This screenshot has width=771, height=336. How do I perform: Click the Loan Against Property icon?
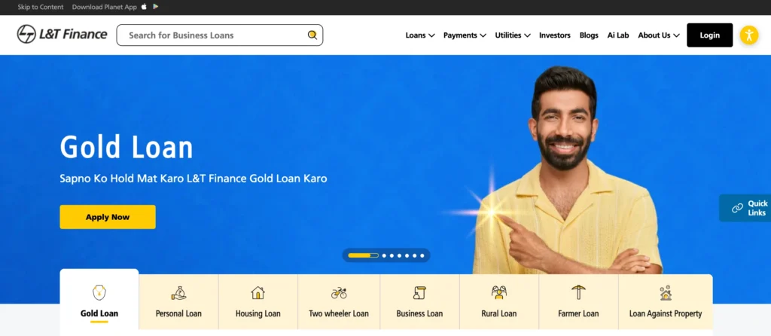(666, 293)
